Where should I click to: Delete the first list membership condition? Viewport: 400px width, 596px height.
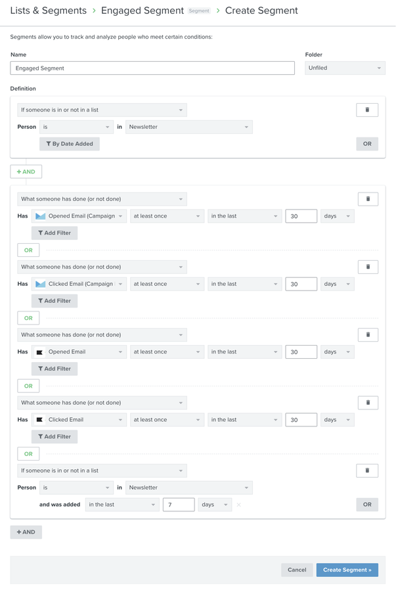pos(367,109)
